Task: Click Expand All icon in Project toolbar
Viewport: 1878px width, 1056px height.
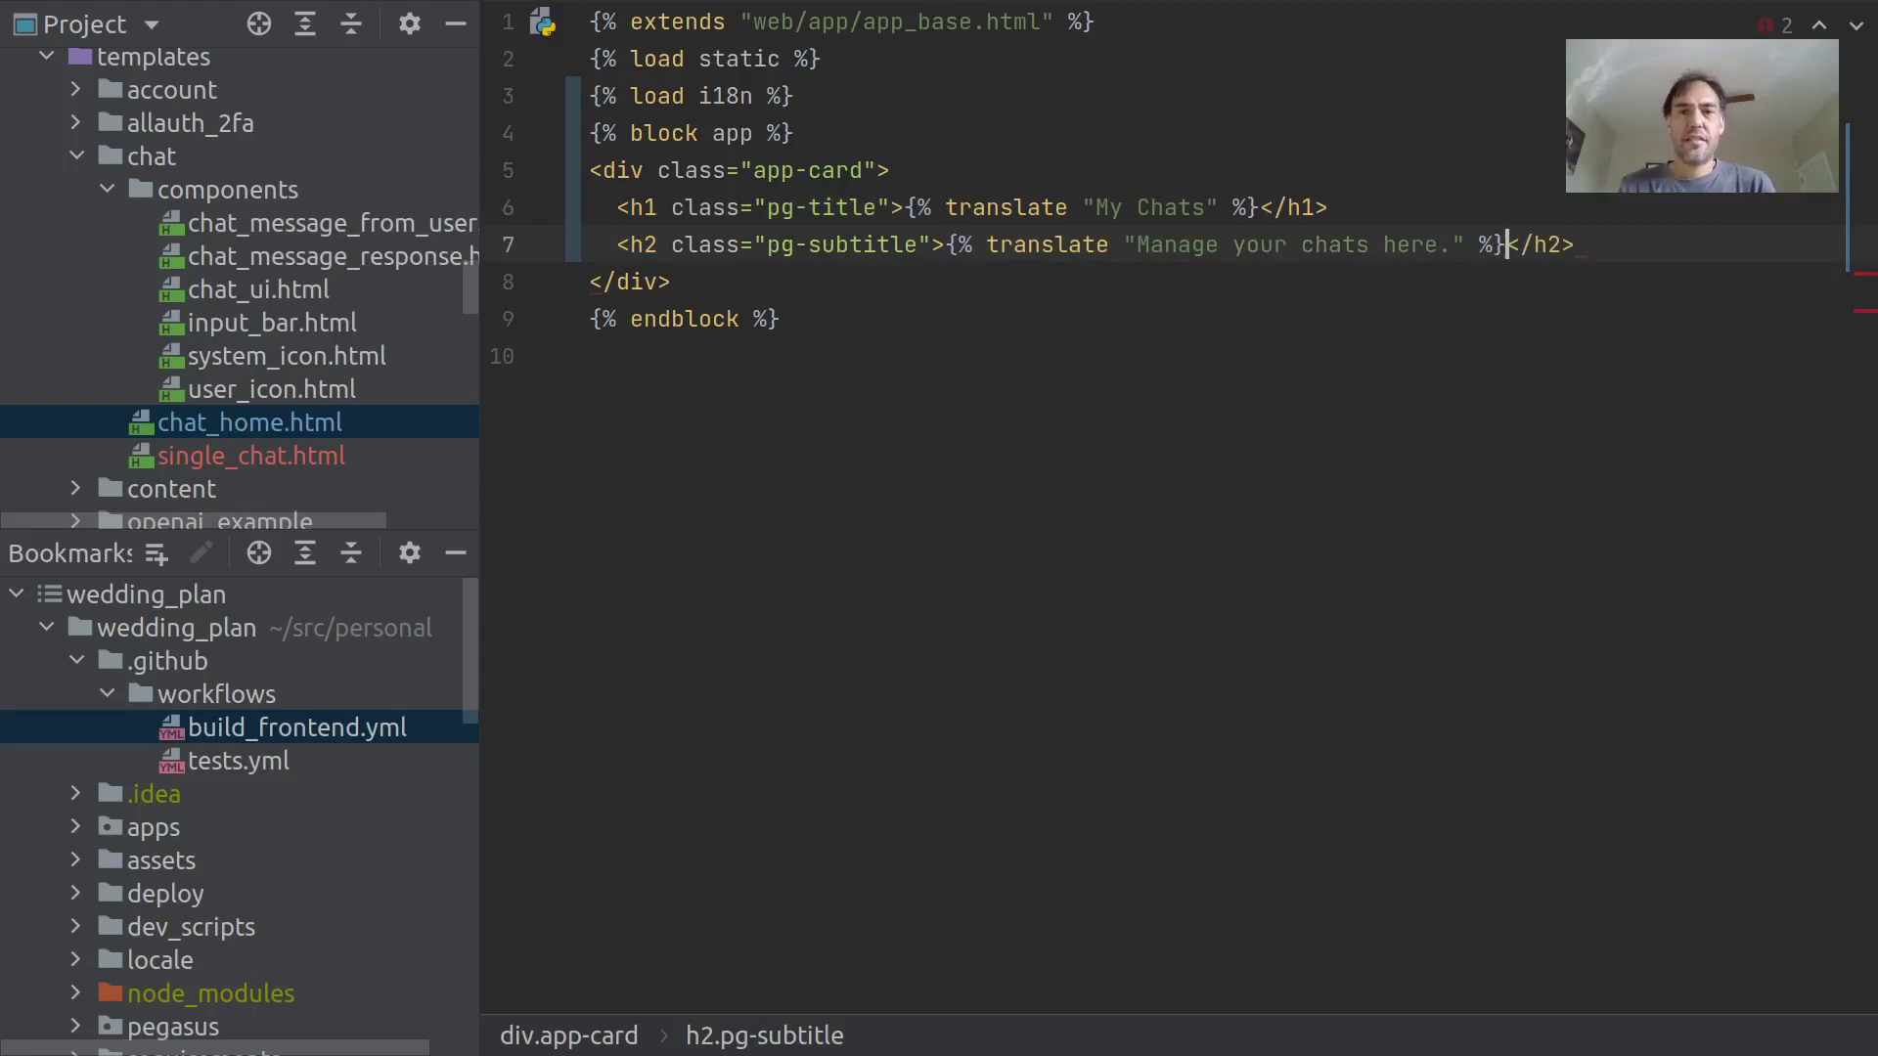Action: [x=305, y=24]
